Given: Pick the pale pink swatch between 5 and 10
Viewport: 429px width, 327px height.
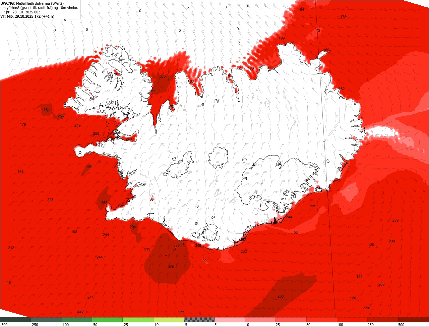Looking at the screenshot, I should 230,320.
